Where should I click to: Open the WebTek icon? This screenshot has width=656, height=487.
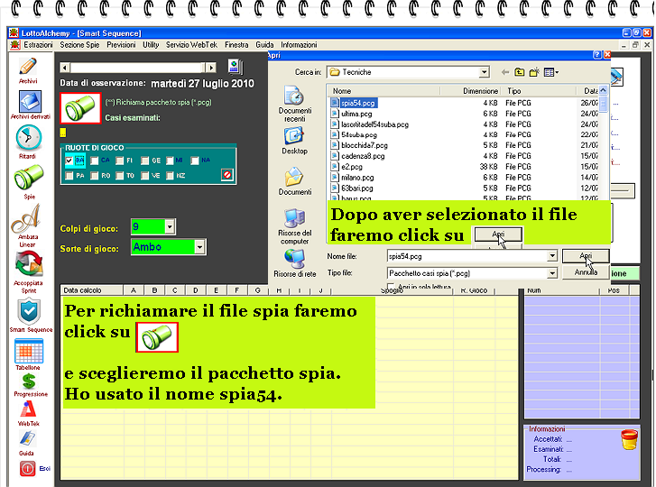pos(28,409)
